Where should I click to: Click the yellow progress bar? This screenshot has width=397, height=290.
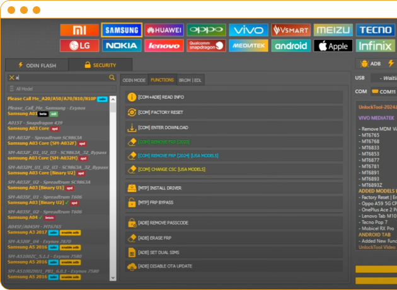coord(376,269)
